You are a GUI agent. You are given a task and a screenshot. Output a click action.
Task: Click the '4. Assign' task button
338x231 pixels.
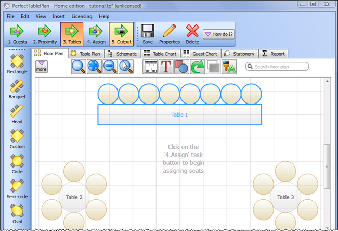tap(97, 34)
